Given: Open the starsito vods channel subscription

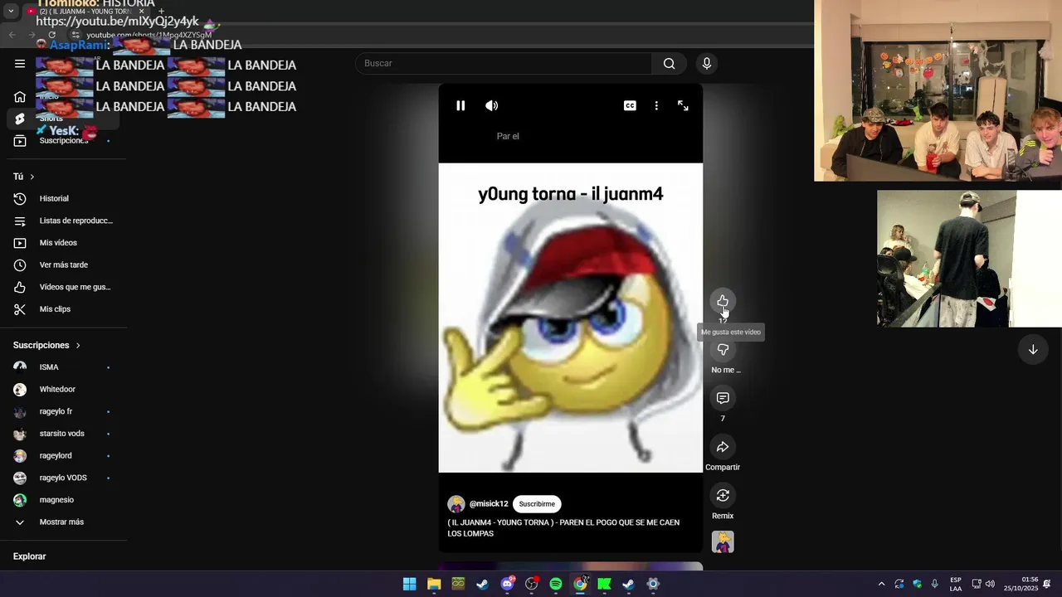Looking at the screenshot, I should [63, 434].
